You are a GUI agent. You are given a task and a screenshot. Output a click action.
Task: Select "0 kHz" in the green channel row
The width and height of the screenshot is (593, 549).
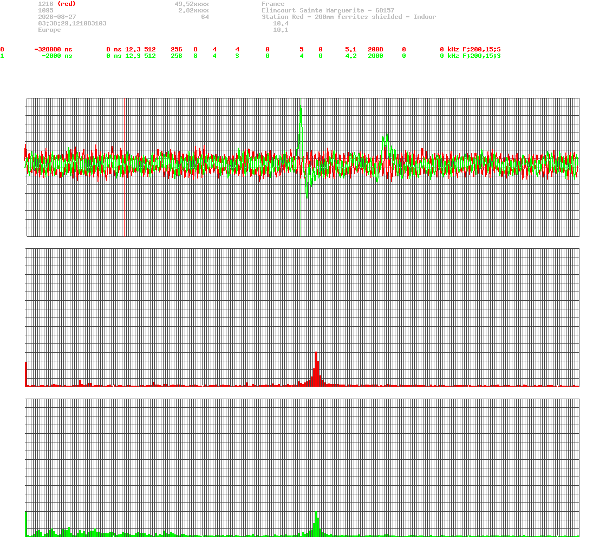pyautogui.click(x=449, y=56)
